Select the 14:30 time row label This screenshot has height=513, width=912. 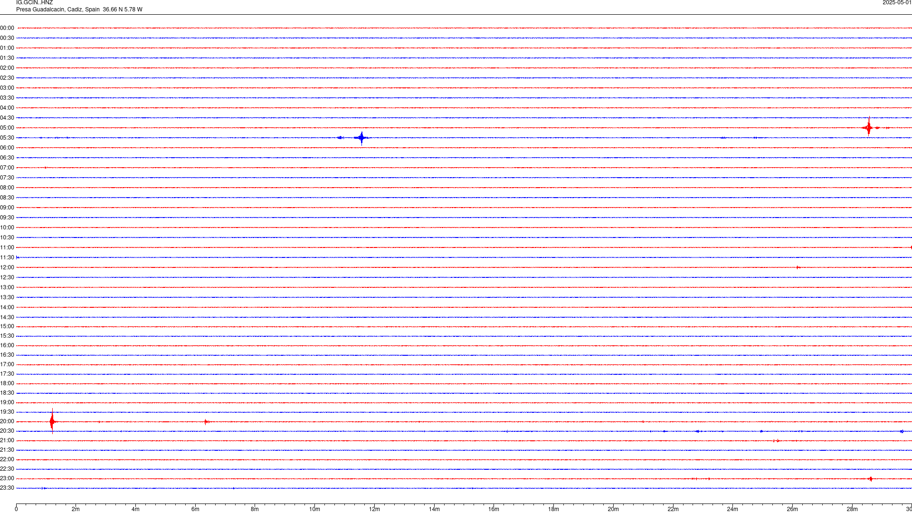[x=7, y=317]
